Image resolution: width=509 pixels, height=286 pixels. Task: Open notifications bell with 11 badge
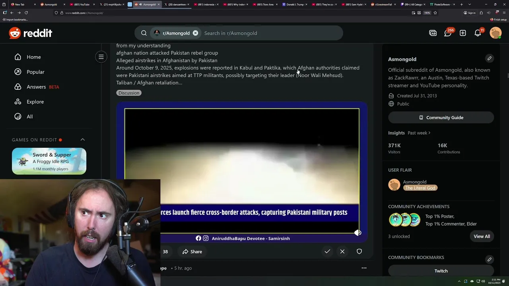click(478, 33)
